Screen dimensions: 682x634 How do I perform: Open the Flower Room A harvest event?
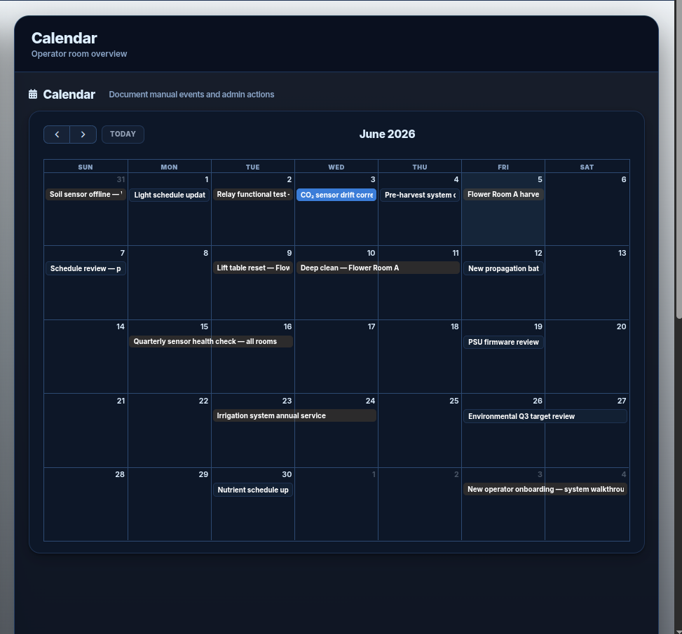point(503,194)
